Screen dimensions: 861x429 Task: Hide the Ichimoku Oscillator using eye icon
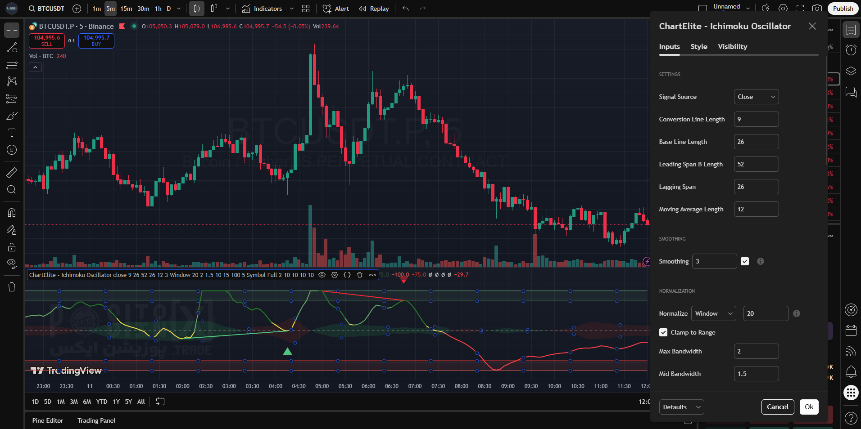pyautogui.click(x=322, y=275)
